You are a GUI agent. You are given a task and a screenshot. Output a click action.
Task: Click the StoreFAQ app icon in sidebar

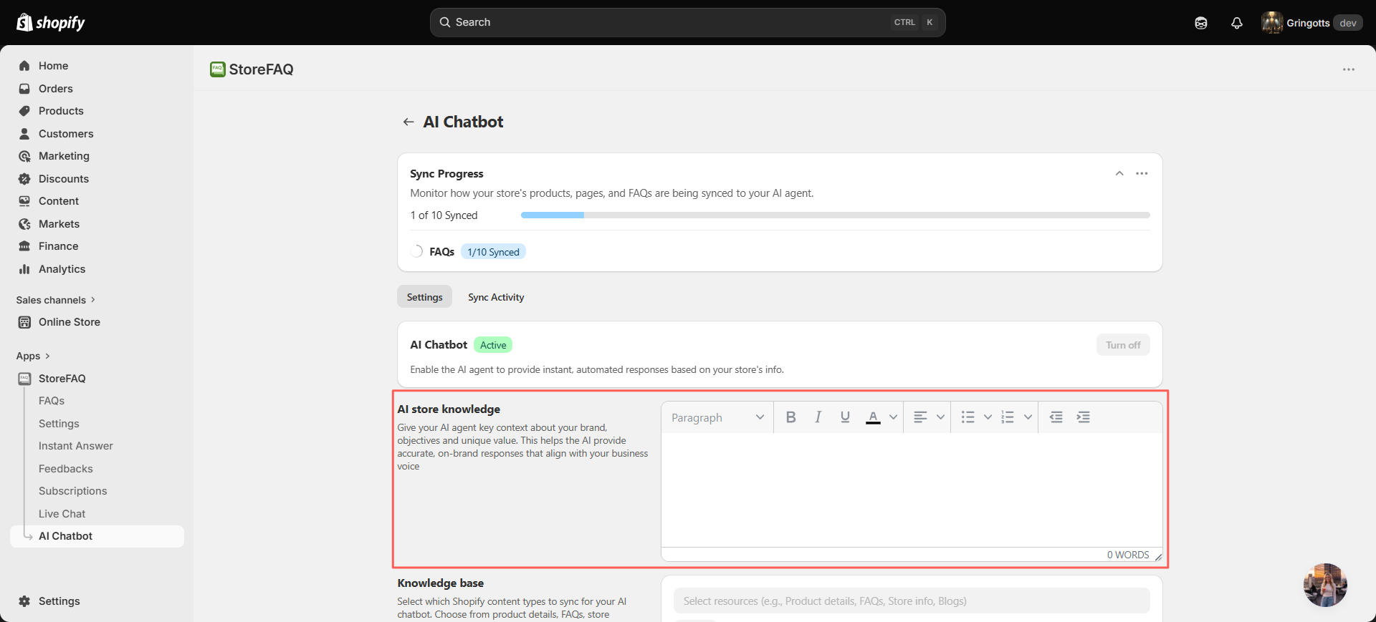click(24, 379)
